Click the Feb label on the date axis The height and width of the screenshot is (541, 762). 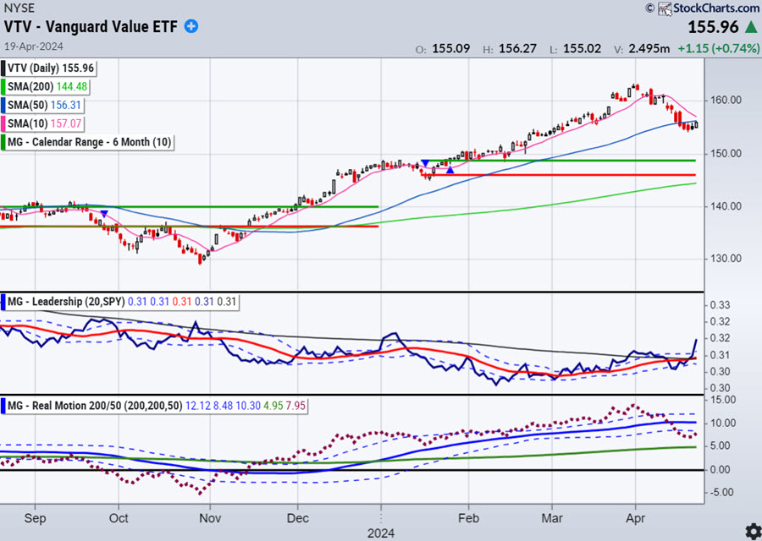click(x=467, y=515)
